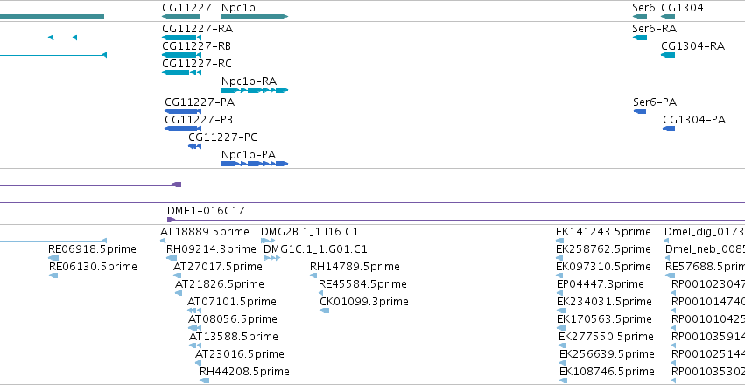Choose EST EK170563.5prime

(562, 328)
